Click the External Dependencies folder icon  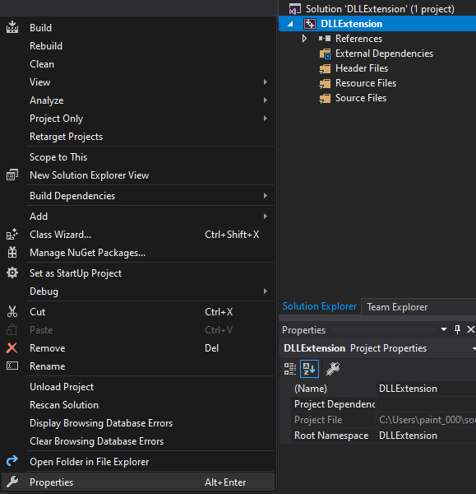[x=325, y=54]
